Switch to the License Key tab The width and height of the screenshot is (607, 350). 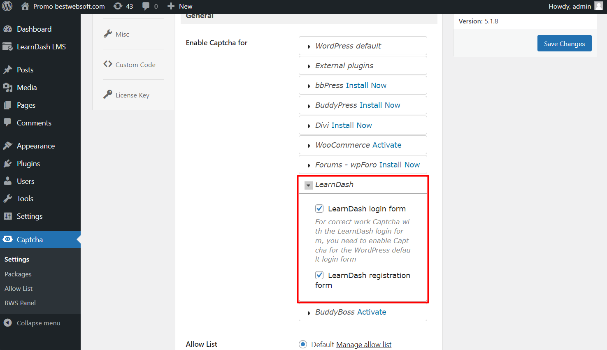click(133, 95)
